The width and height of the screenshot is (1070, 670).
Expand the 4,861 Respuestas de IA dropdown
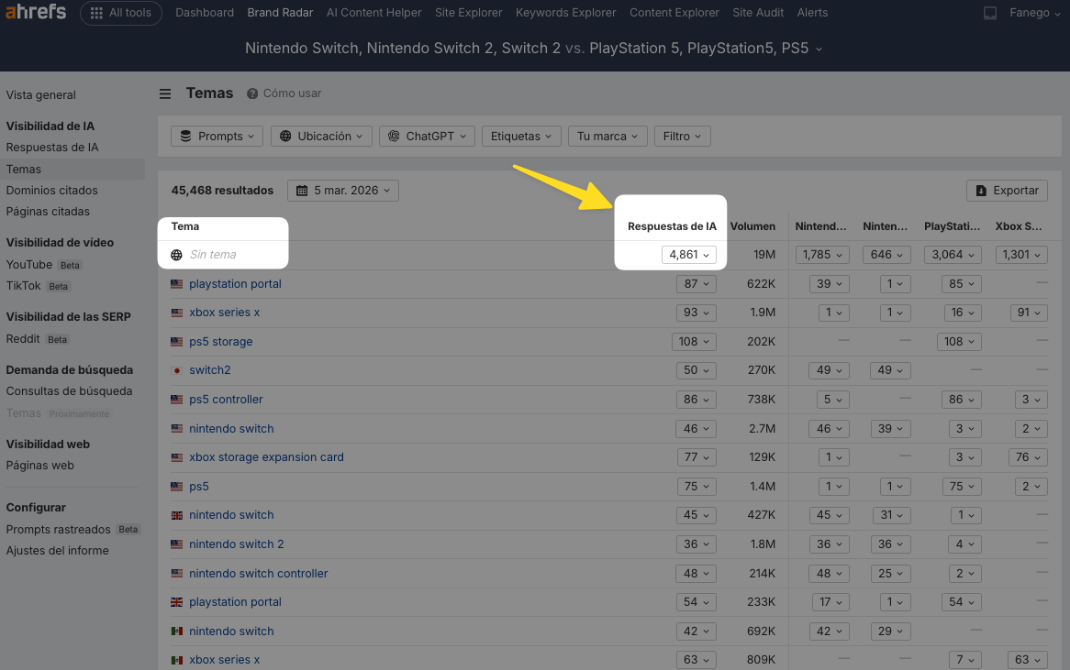(689, 255)
